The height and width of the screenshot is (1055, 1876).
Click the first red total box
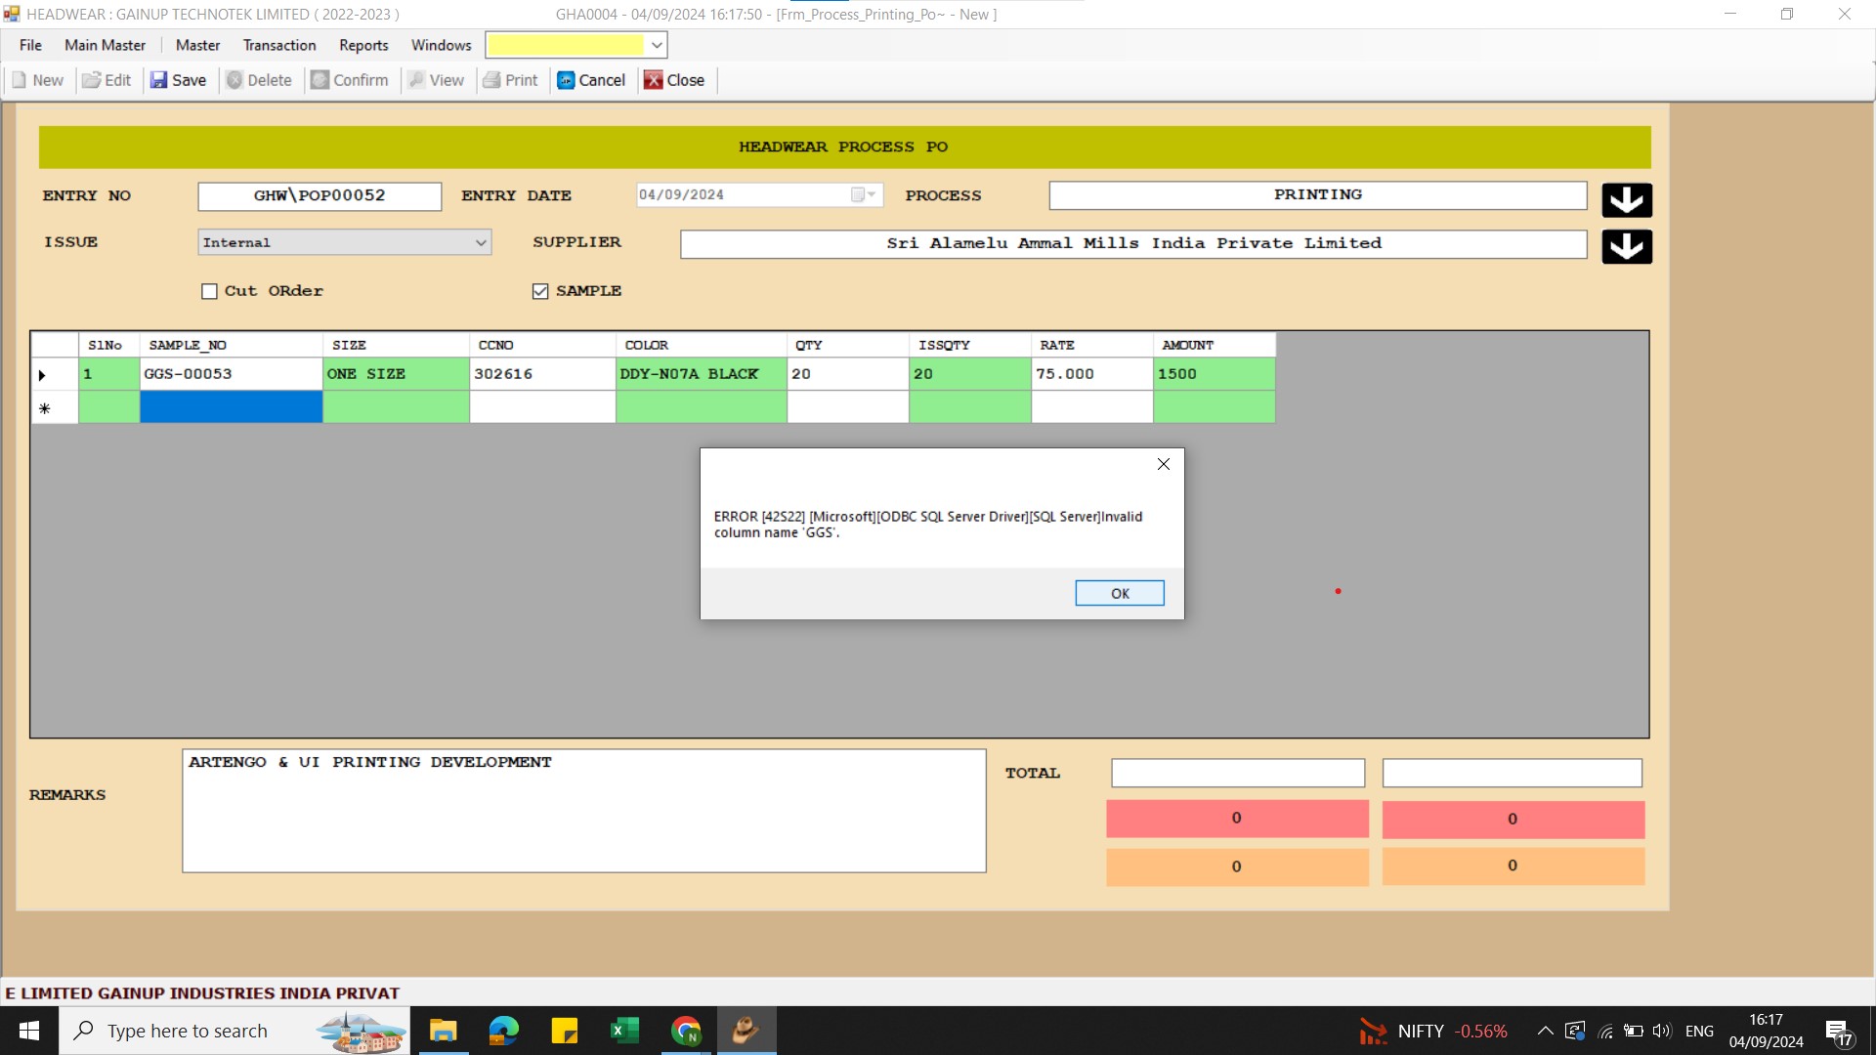(1236, 819)
